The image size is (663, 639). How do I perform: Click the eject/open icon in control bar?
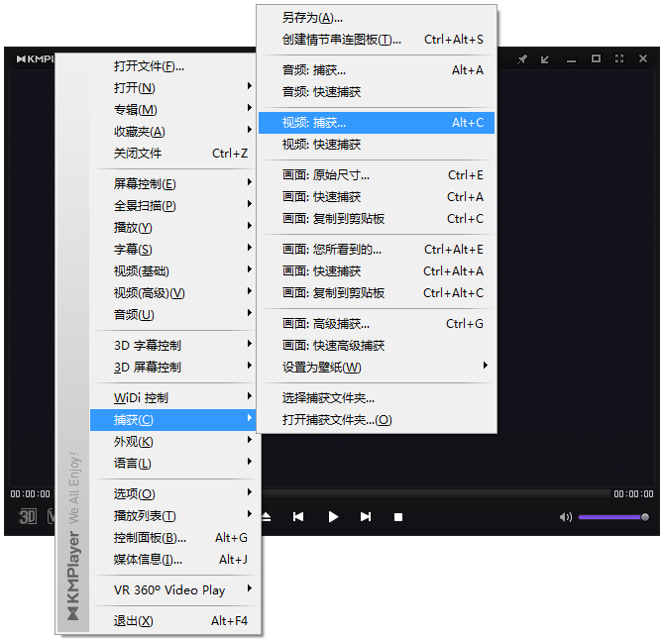[x=267, y=517]
